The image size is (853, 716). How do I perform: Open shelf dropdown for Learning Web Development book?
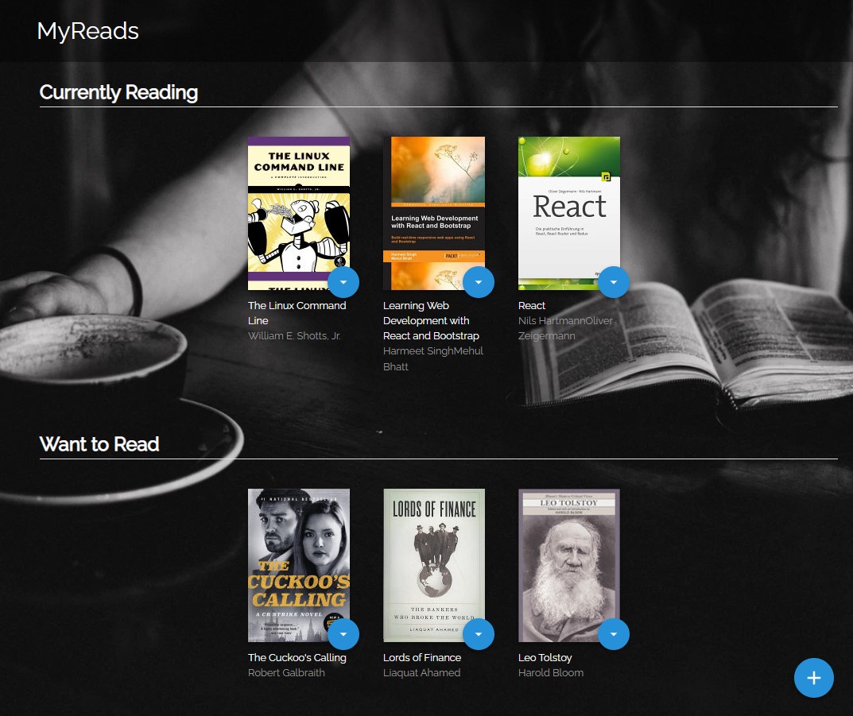pyautogui.click(x=479, y=282)
